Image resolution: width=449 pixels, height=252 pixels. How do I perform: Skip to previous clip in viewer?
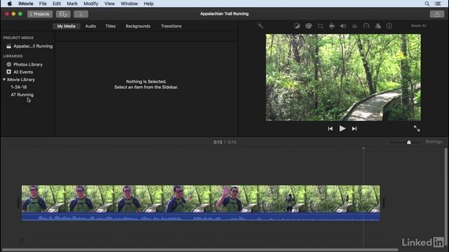[x=330, y=129]
